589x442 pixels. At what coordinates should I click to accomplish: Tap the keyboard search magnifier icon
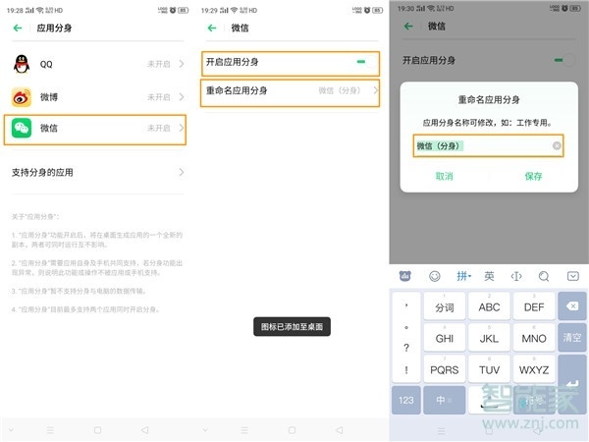545,276
